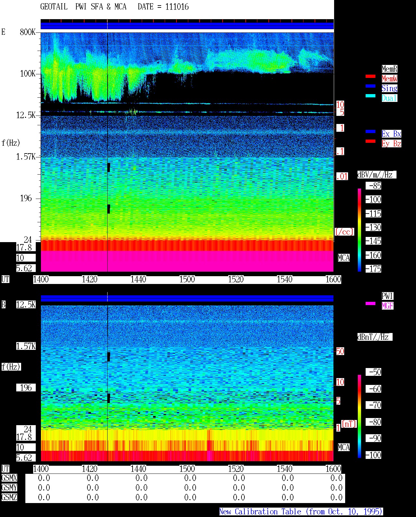Image resolution: width=416 pixels, height=517 pixels.
Task: Click the 'dBV/m/√Hz' unit label
Action: pos(377,175)
